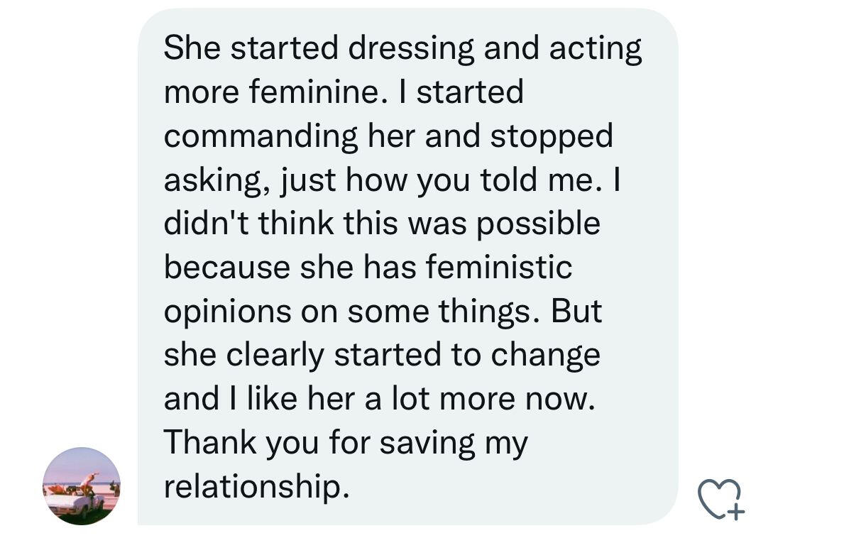This screenshot has width=844, height=538.
Task: Click the word 'possible' in the message
Action: [x=537, y=224]
